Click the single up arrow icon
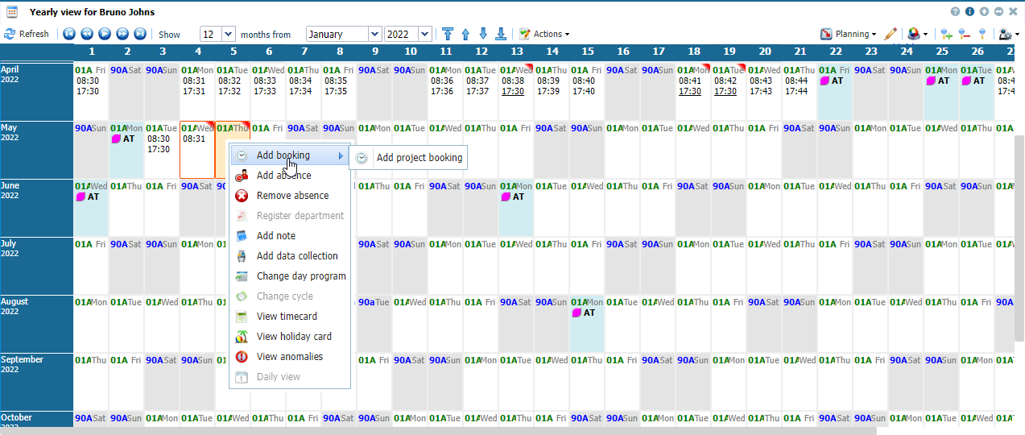Image resolution: width=1025 pixels, height=435 pixels. [465, 34]
